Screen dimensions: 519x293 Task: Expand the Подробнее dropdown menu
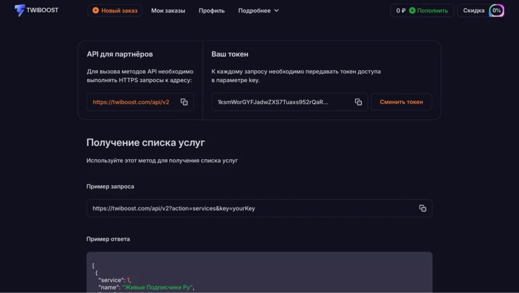(258, 11)
